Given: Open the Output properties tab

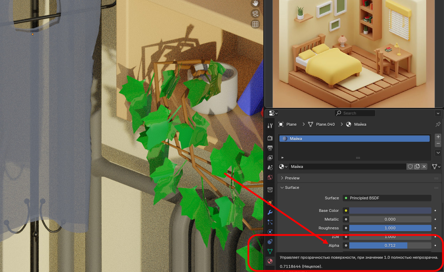Looking at the screenshot, I should point(270,148).
